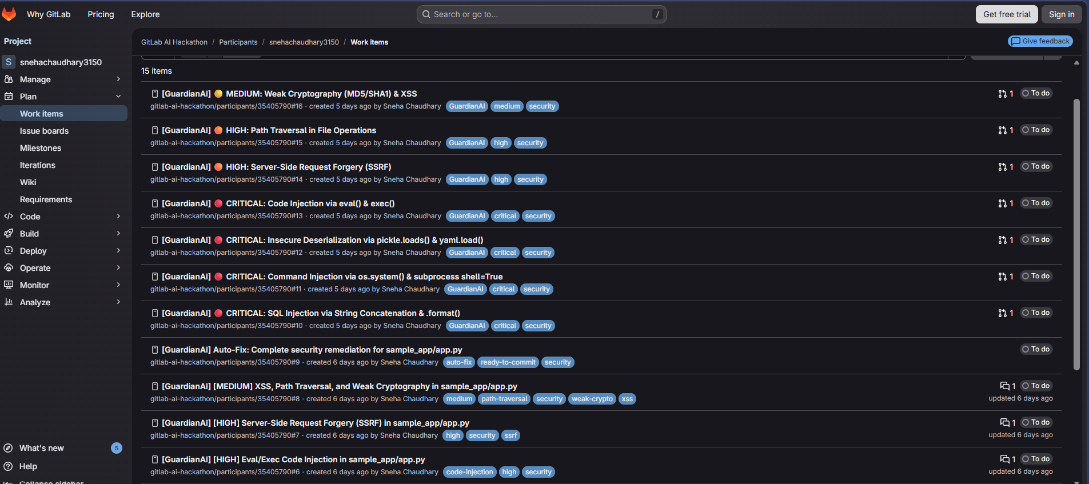Click merge request icon on Code Injection eval() item
Image resolution: width=1089 pixels, height=484 pixels.
point(1002,203)
